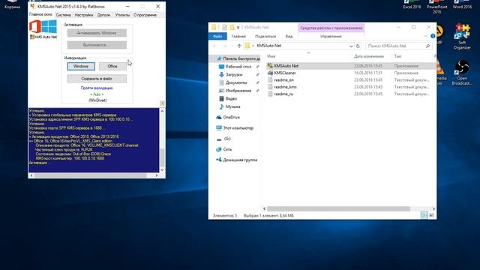Click the search magnifier icon in Explorer

(x=427, y=46)
